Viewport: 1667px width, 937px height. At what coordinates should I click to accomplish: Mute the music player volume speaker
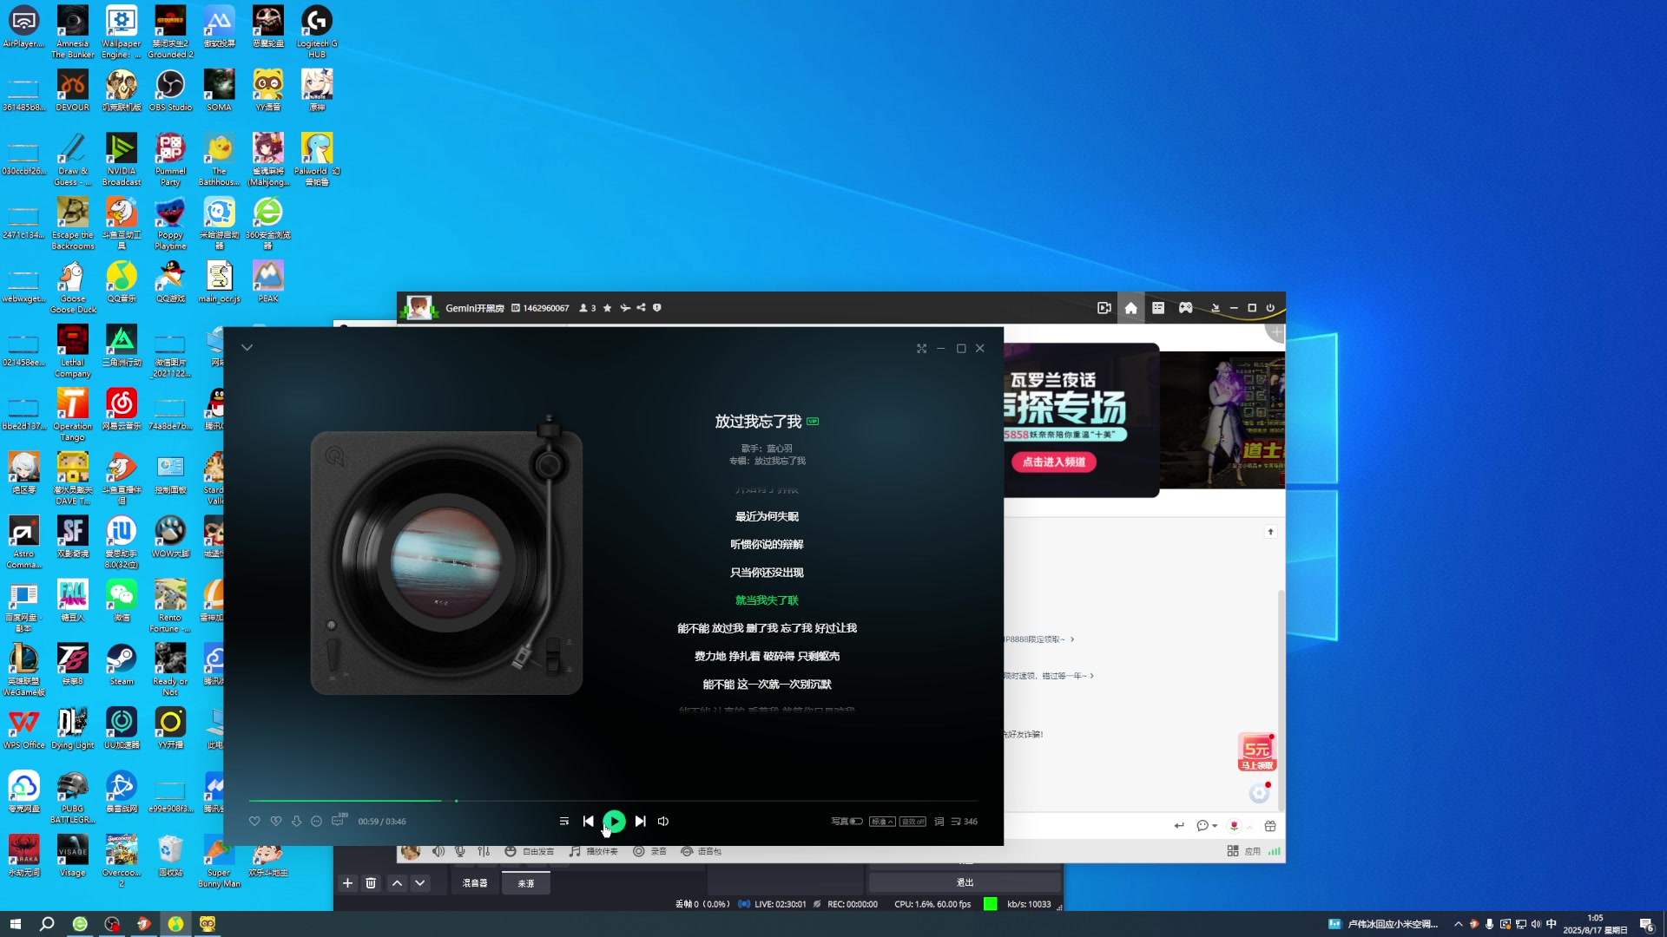pos(663,821)
